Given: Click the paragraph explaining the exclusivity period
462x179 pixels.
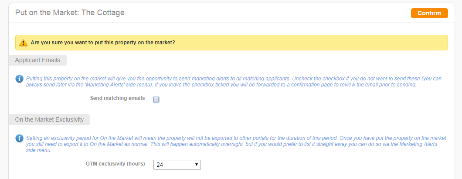Looking at the screenshot, I should point(236,144).
